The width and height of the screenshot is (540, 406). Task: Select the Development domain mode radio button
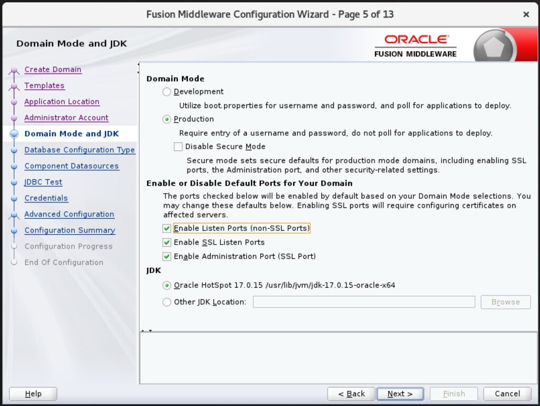pyautogui.click(x=167, y=92)
